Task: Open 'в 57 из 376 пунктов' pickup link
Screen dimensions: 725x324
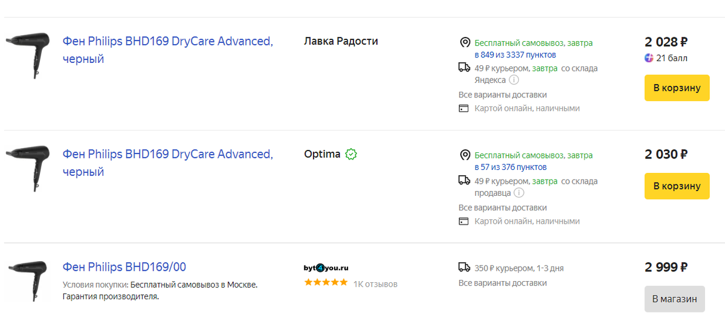Action: tap(511, 167)
